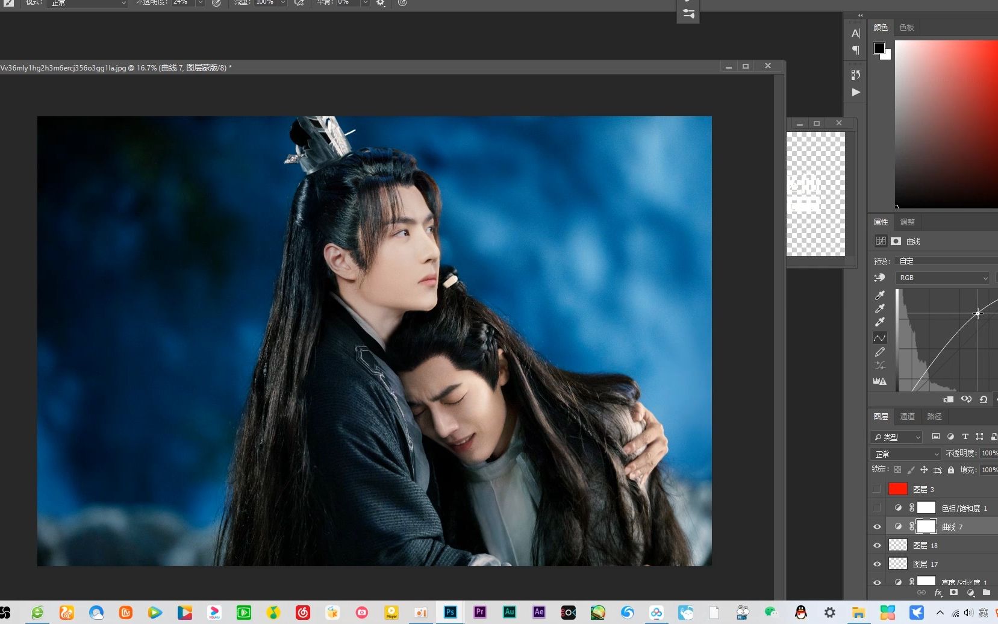Open the paragraph panel icon
Image resolution: width=998 pixels, height=624 pixels.
(x=856, y=50)
